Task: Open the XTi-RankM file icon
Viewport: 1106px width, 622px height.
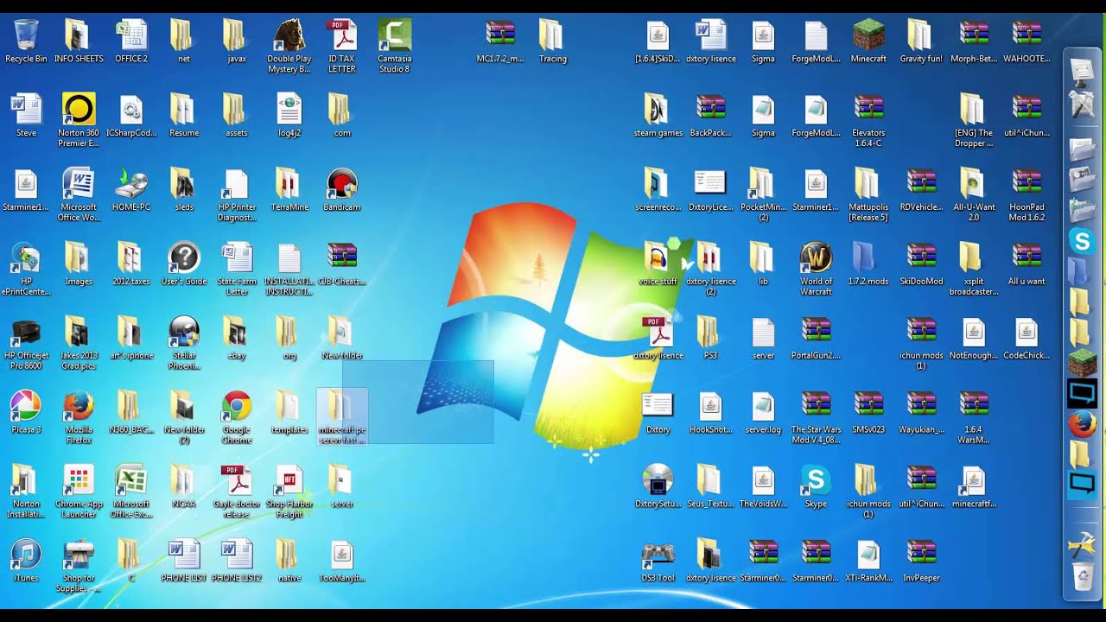Action: coord(868,561)
